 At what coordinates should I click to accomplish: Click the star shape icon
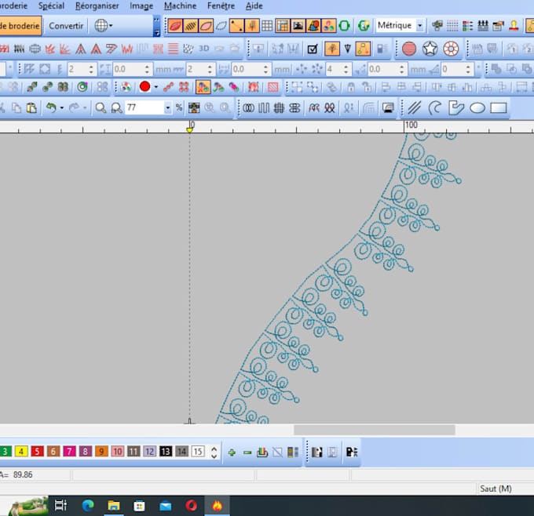click(x=430, y=49)
